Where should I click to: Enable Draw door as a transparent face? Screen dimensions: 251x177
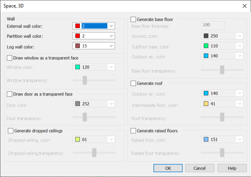[x=9, y=94]
